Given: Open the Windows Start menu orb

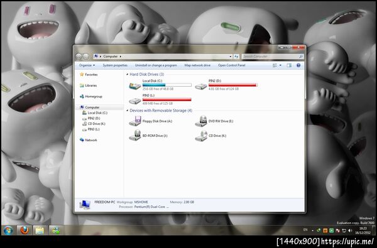Looking at the screenshot, I should tap(8, 230).
